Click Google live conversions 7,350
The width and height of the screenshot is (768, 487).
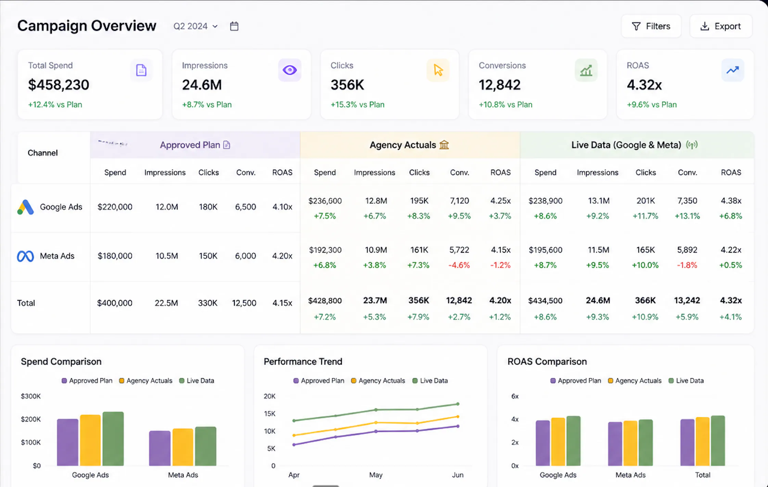[687, 201]
